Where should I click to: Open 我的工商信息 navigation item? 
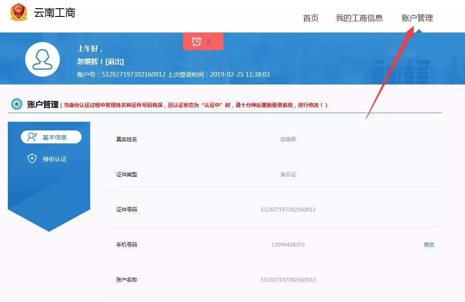click(359, 18)
